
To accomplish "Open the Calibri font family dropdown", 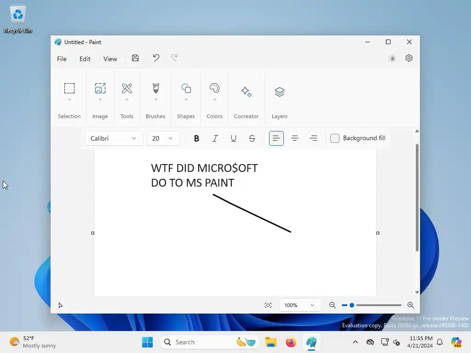I will click(114, 138).
